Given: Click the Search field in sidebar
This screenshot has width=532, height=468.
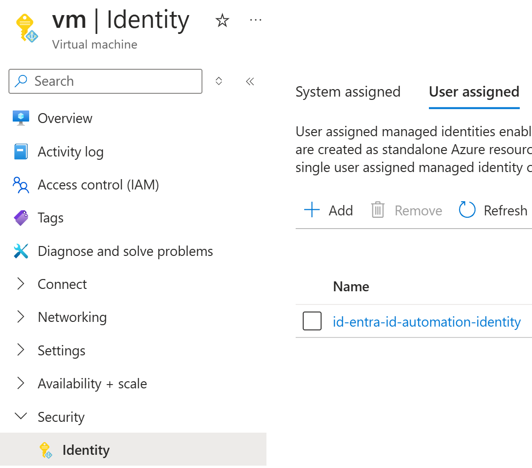Looking at the screenshot, I should click(x=105, y=81).
